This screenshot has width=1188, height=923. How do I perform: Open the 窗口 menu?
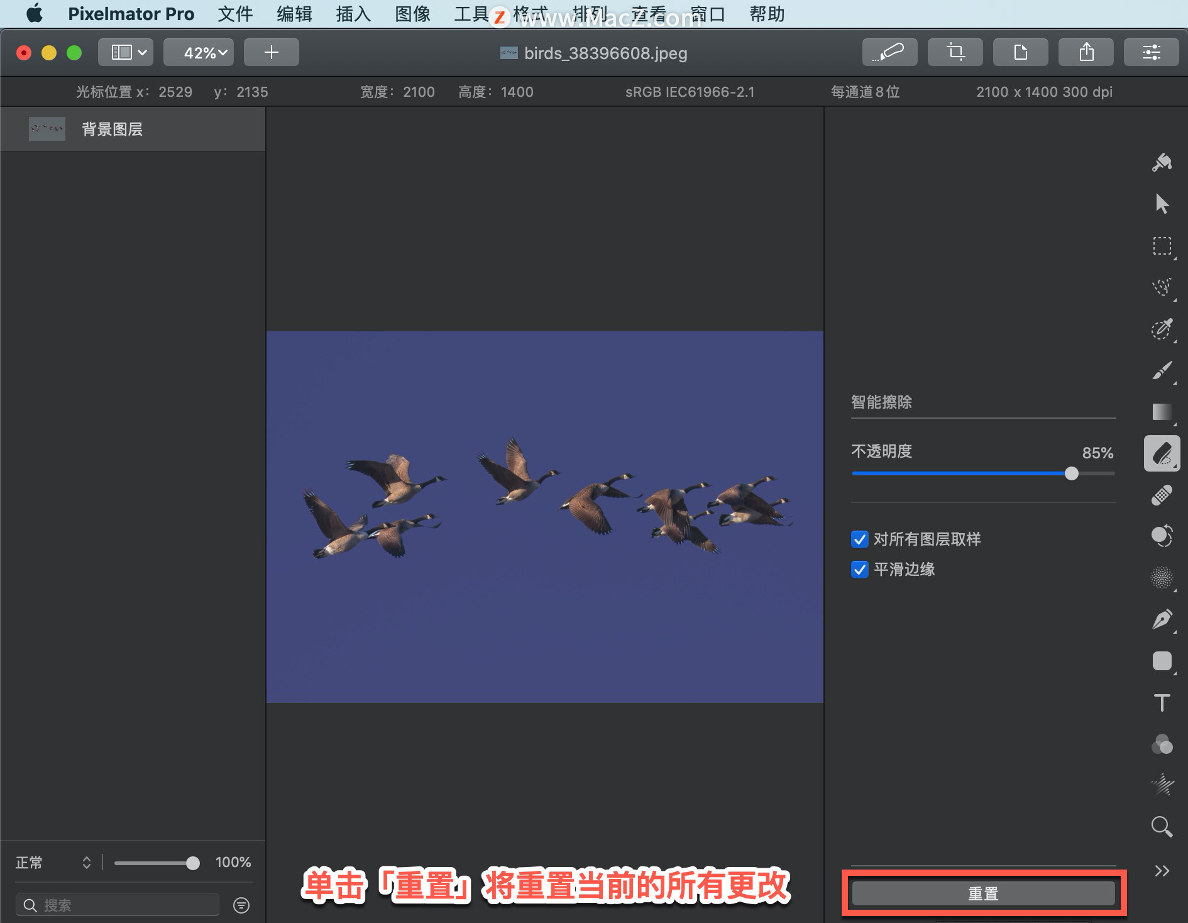tap(708, 13)
